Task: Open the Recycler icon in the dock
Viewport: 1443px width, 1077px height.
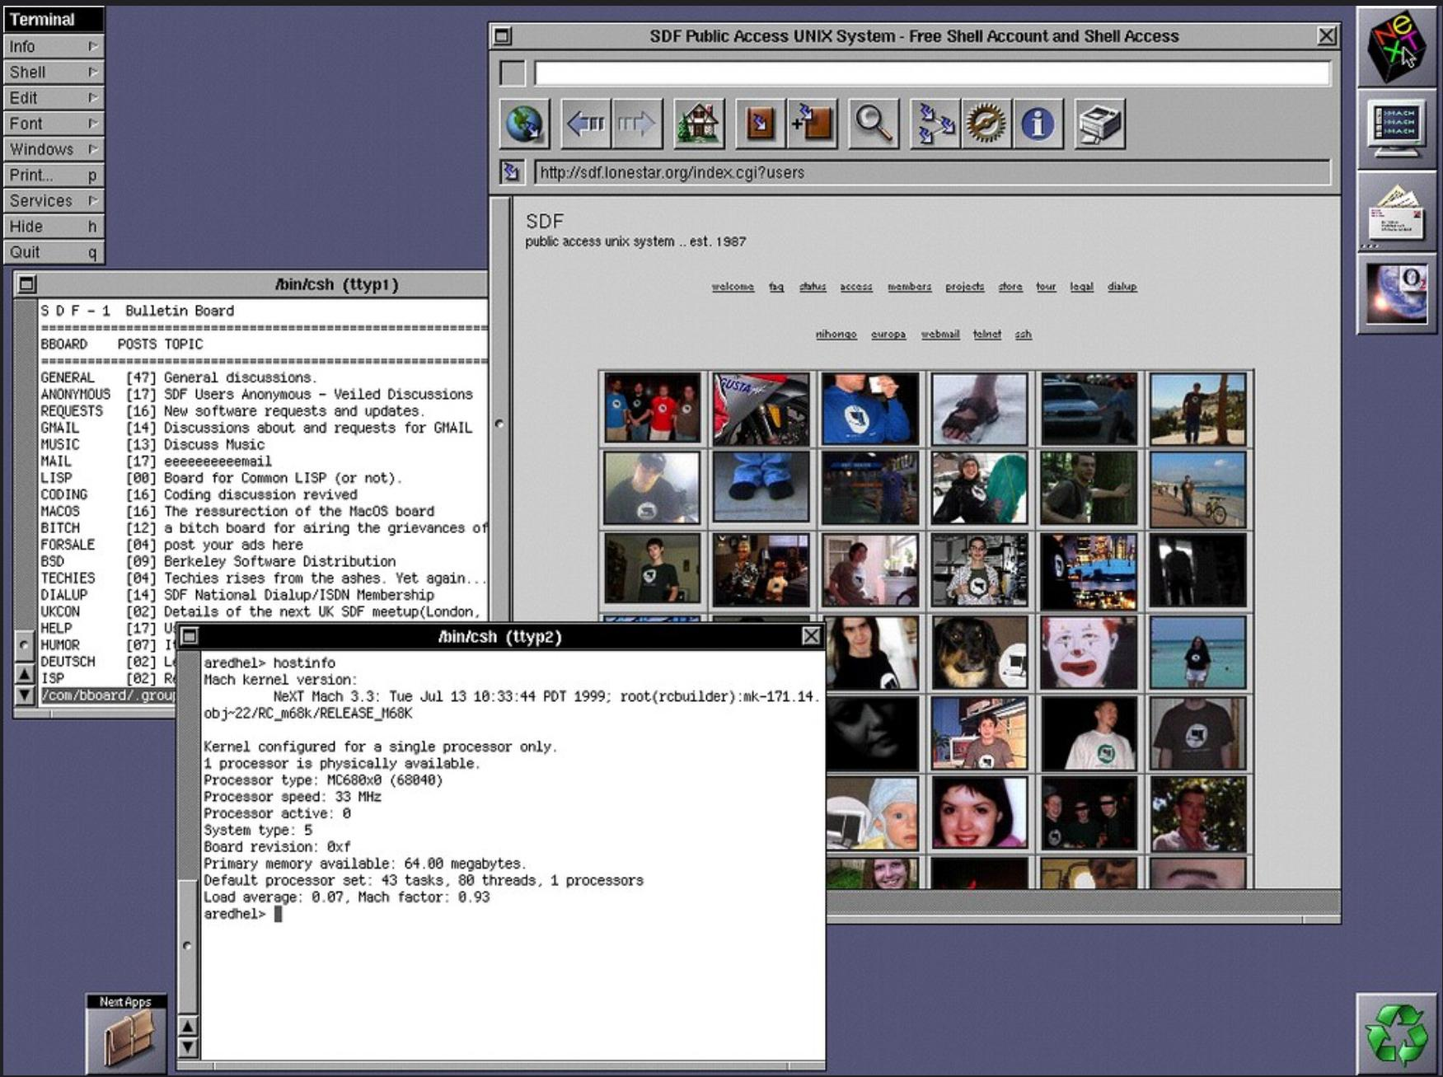Action: point(1396,1033)
